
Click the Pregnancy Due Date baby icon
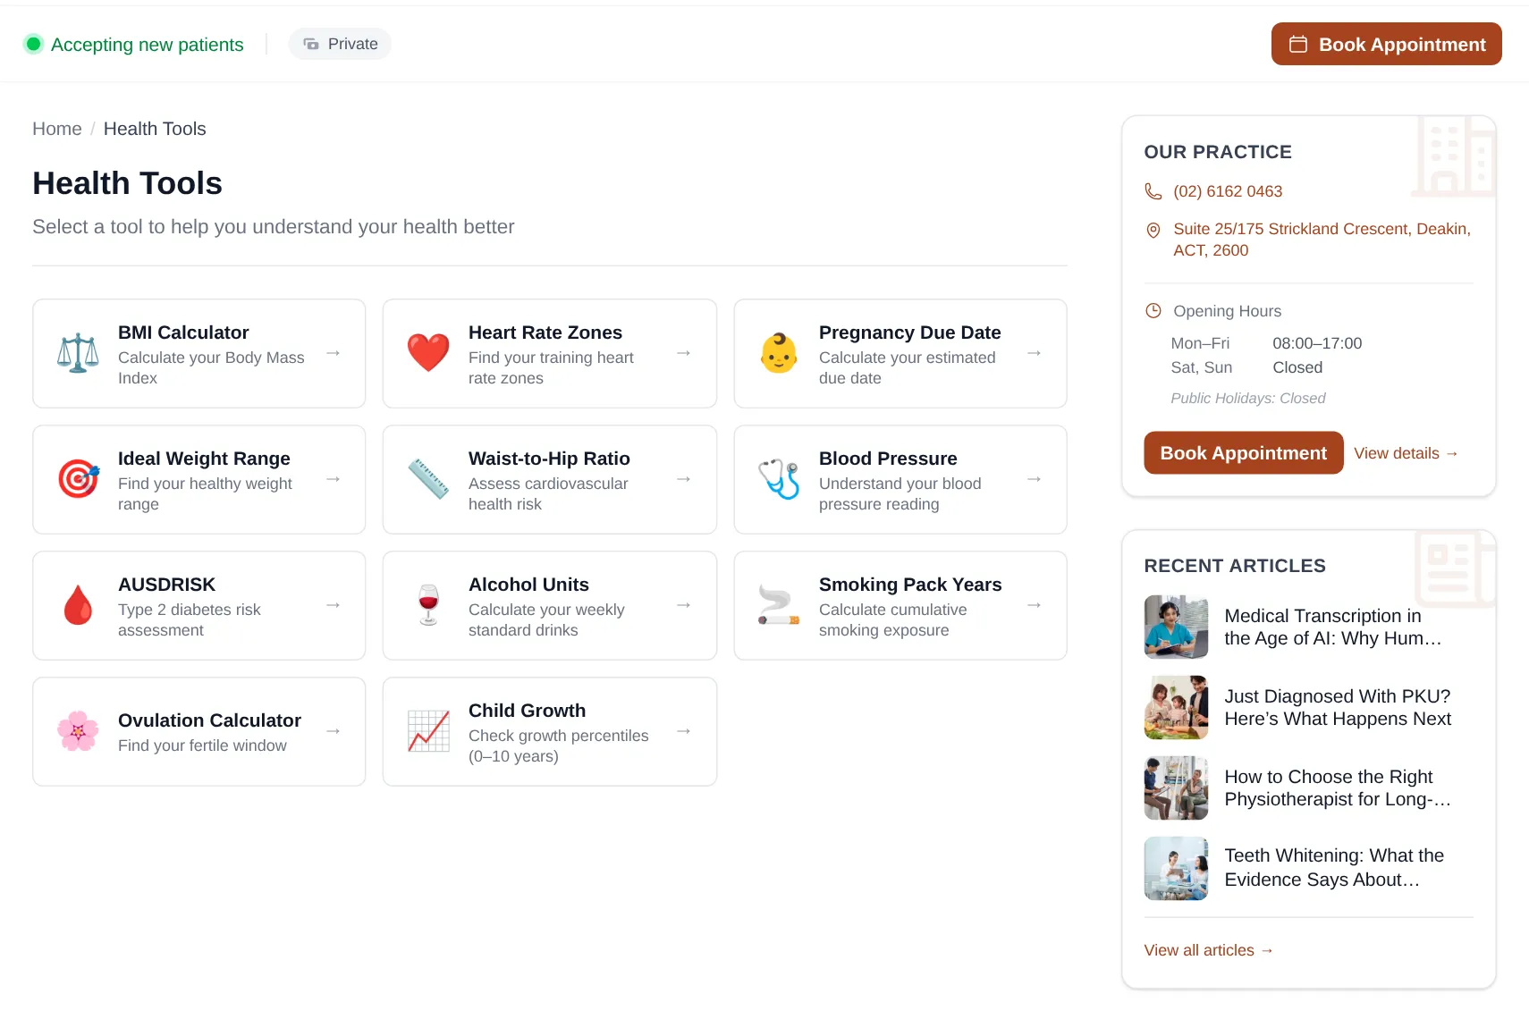tap(779, 353)
